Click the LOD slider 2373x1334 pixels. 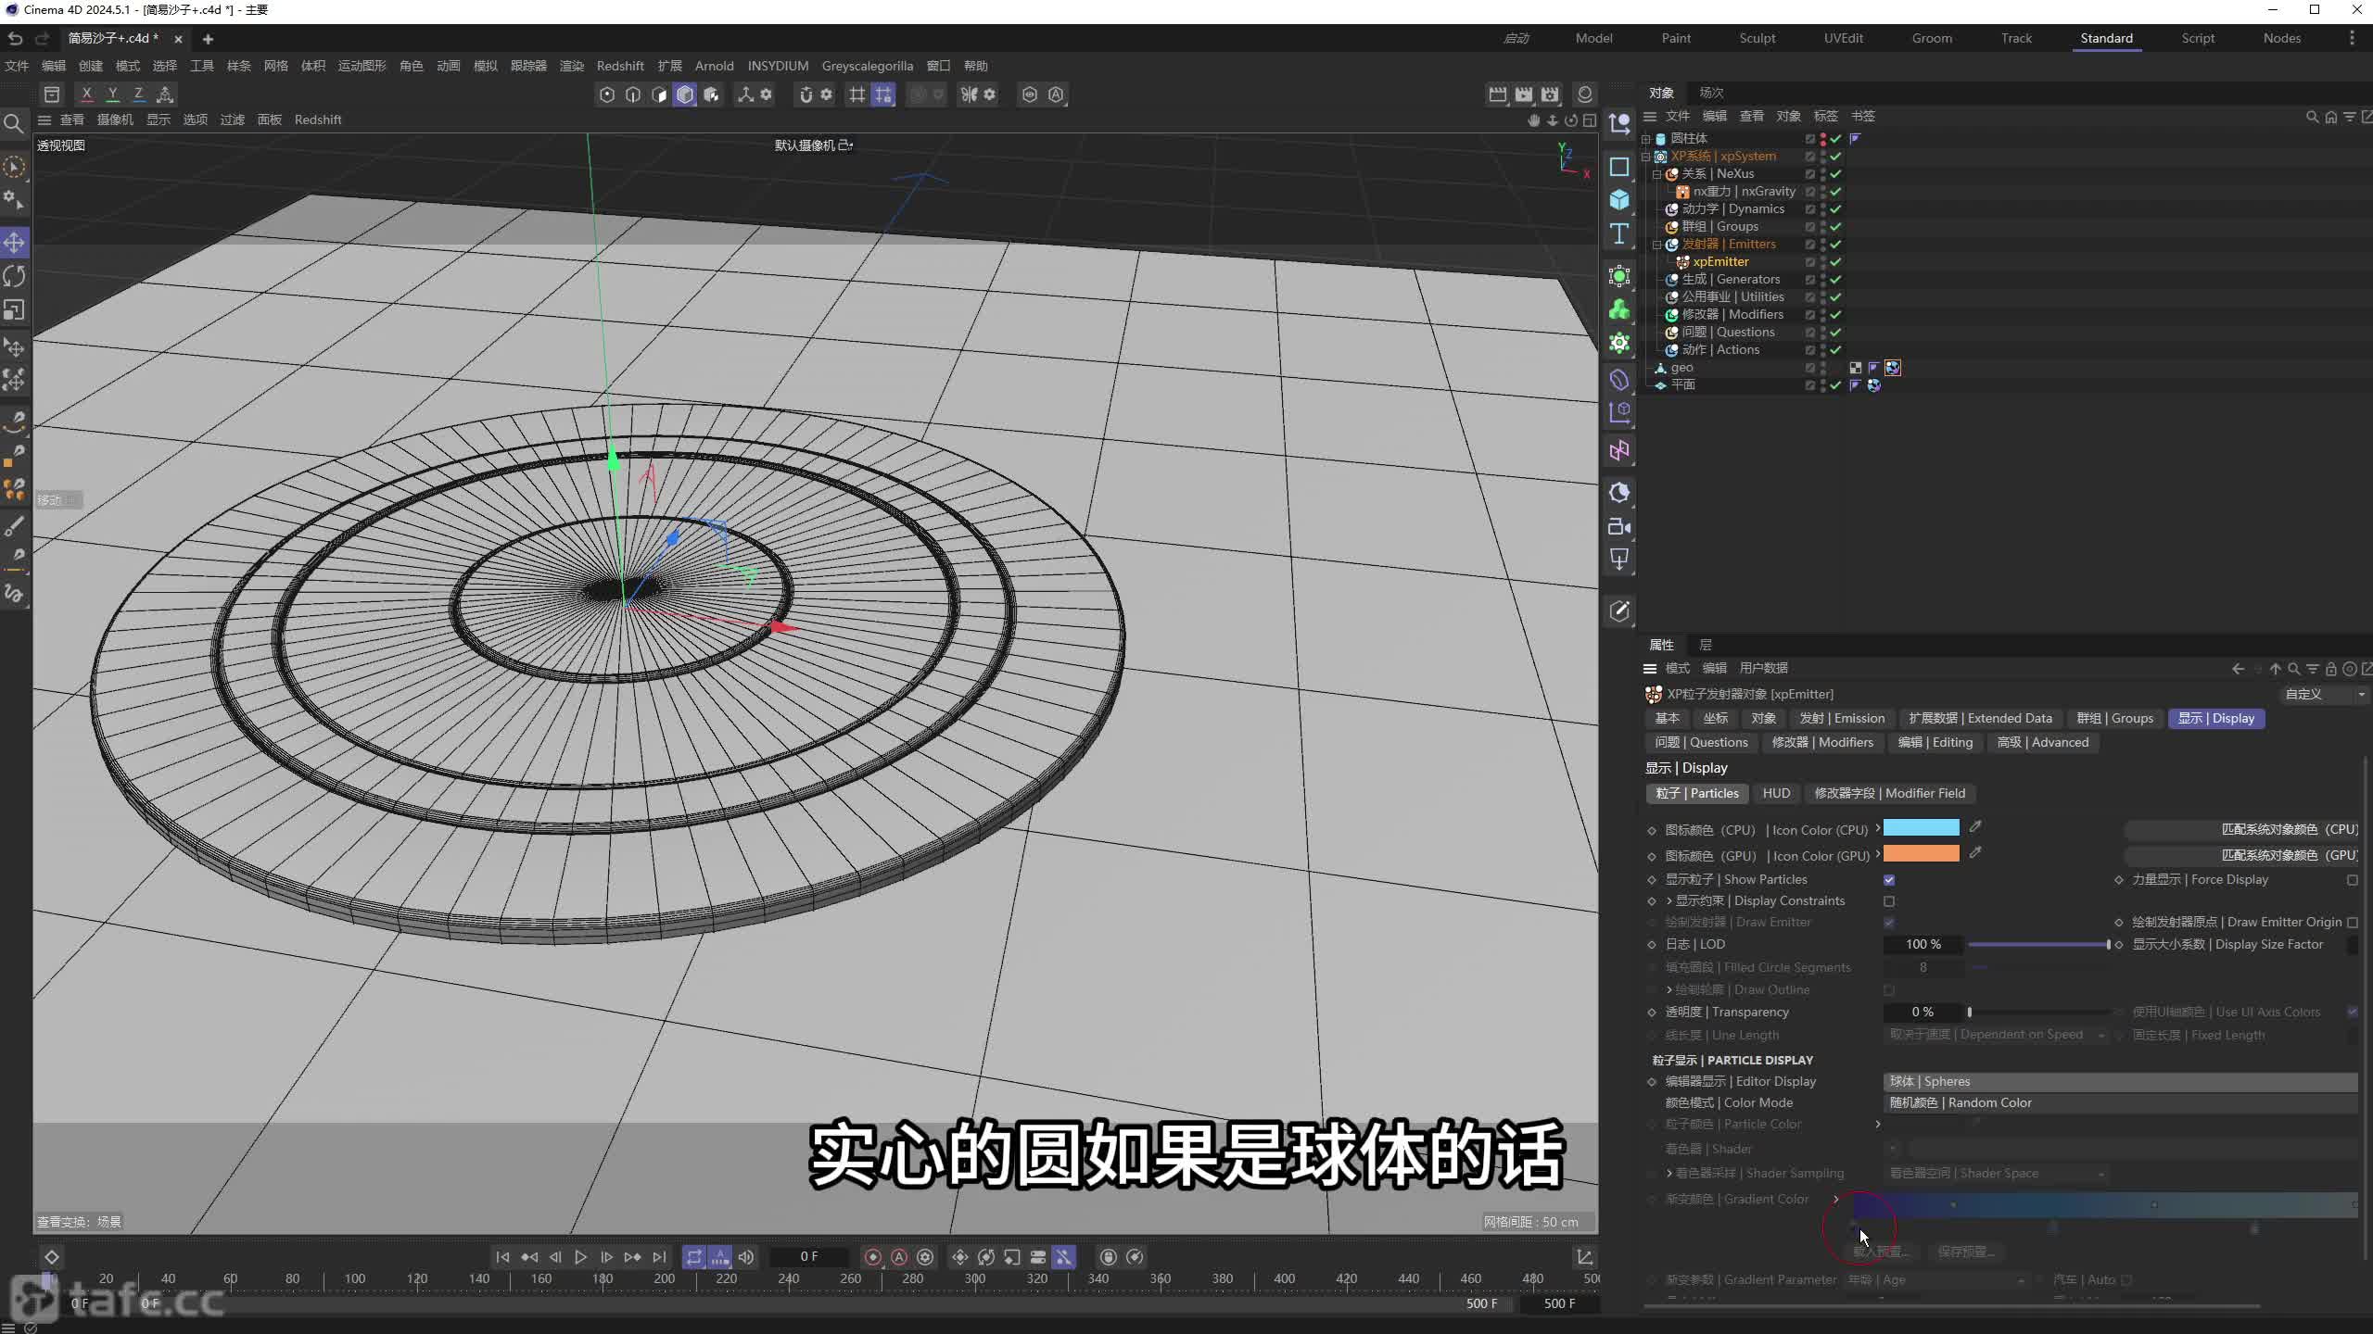tap(2039, 944)
